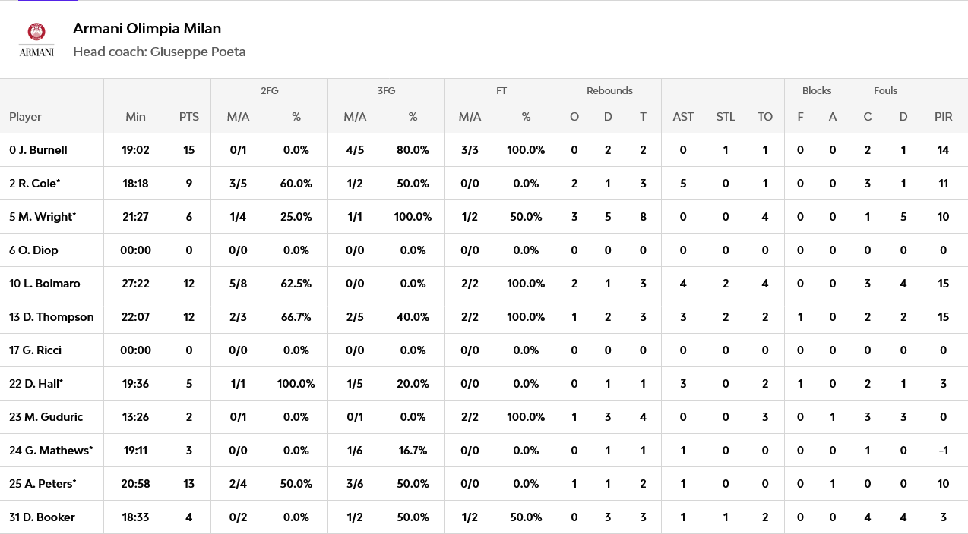Click the Head coach Giuseppe Poeta text
968x534 pixels.
[160, 52]
